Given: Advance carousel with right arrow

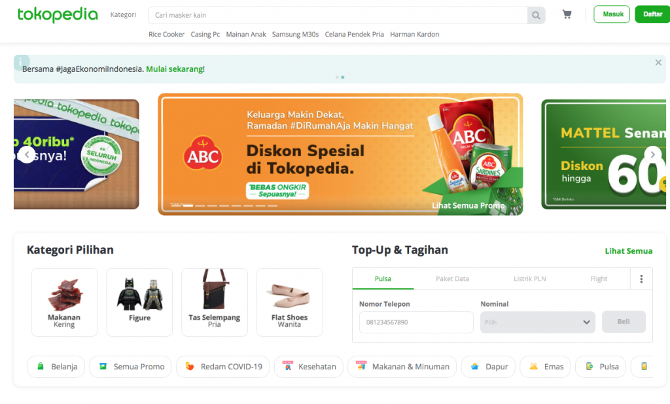Looking at the screenshot, I should coord(652,154).
